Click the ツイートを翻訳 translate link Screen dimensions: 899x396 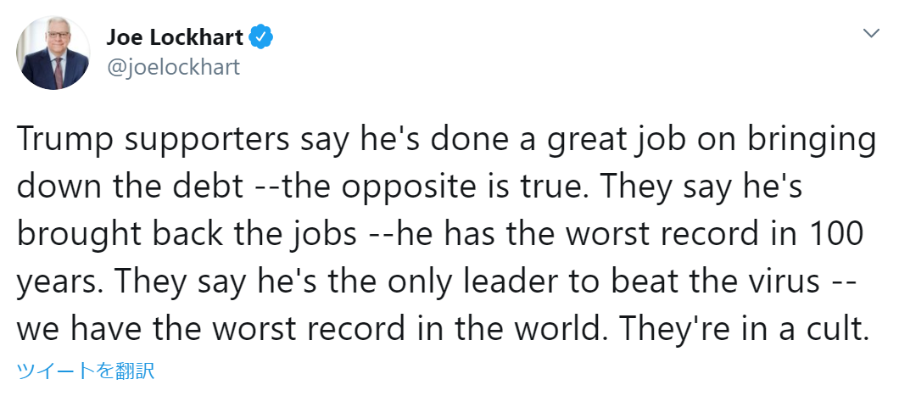click(85, 370)
